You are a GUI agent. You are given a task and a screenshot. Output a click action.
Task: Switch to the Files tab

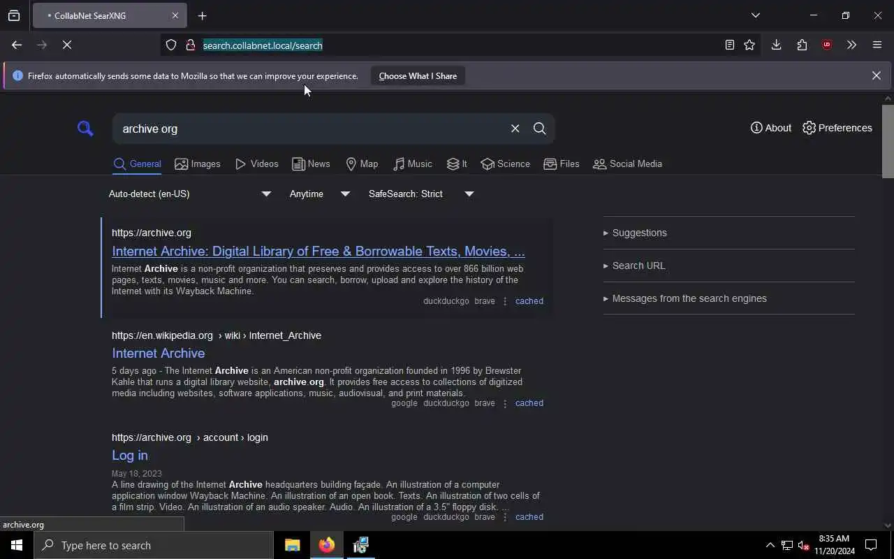(562, 164)
